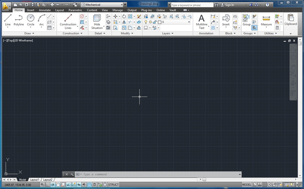Click the 2D Wireframe visual style label
Screen dimensions: 304x189
click(23, 40)
